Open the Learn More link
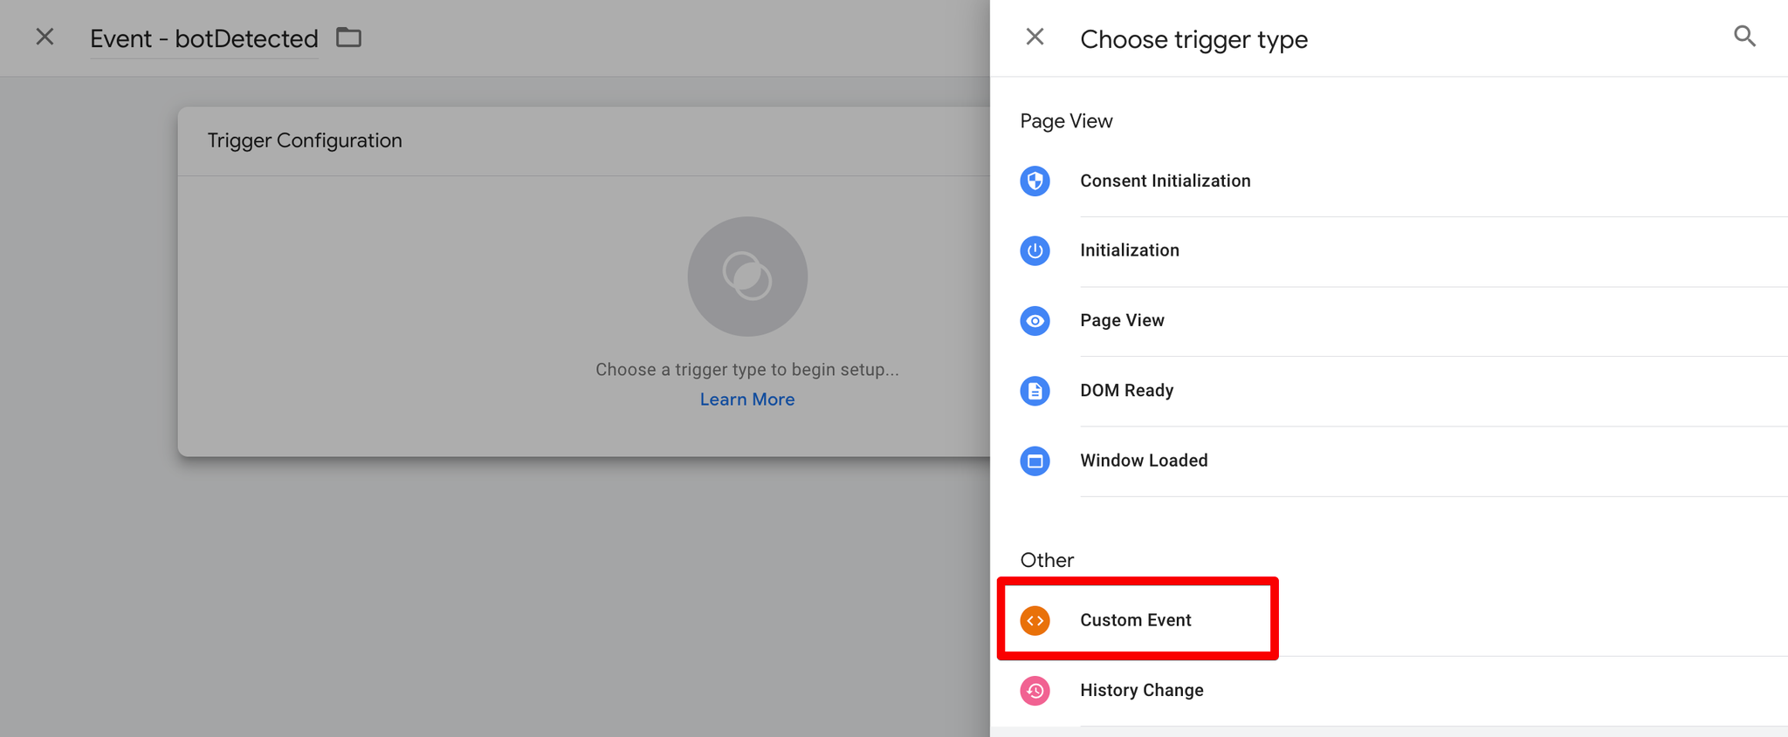1788x737 pixels. pos(747,399)
